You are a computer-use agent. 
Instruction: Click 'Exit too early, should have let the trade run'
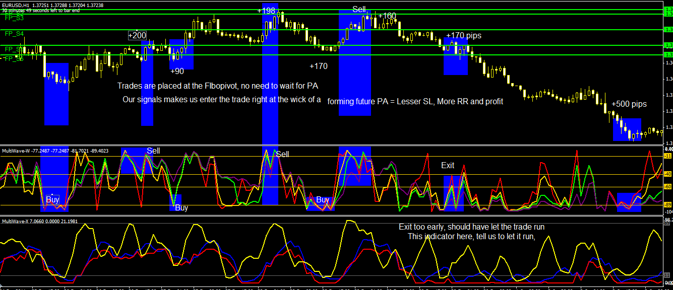pyautogui.click(x=472, y=227)
